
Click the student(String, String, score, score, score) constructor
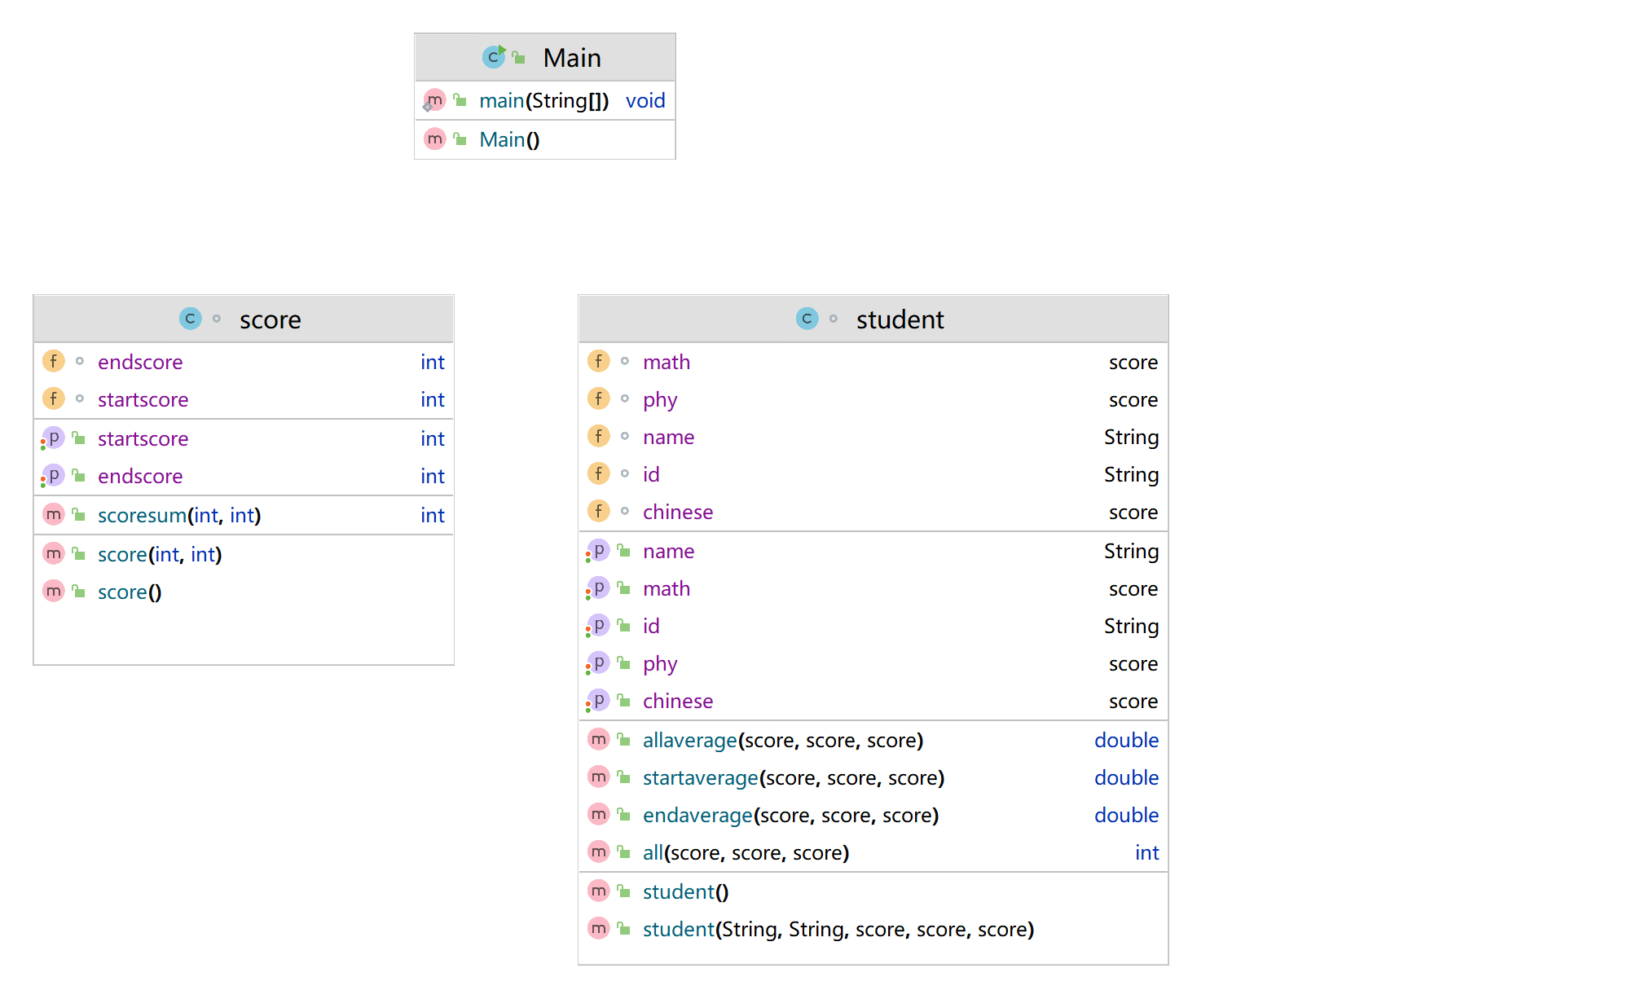pos(838,930)
